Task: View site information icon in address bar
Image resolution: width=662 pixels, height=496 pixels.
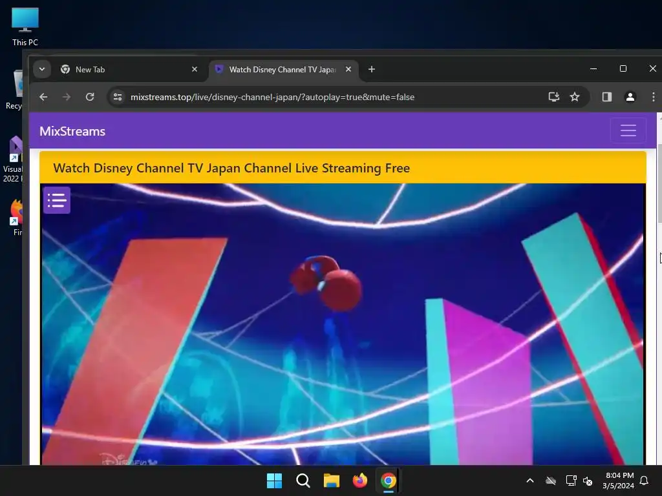Action: coord(118,97)
